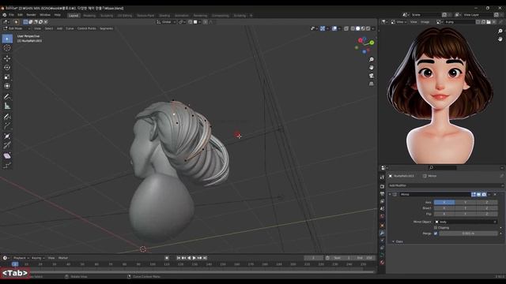This screenshot has width=506, height=284.
Task: Select the Select Box tool in the left toolbar
Action: click(7, 39)
